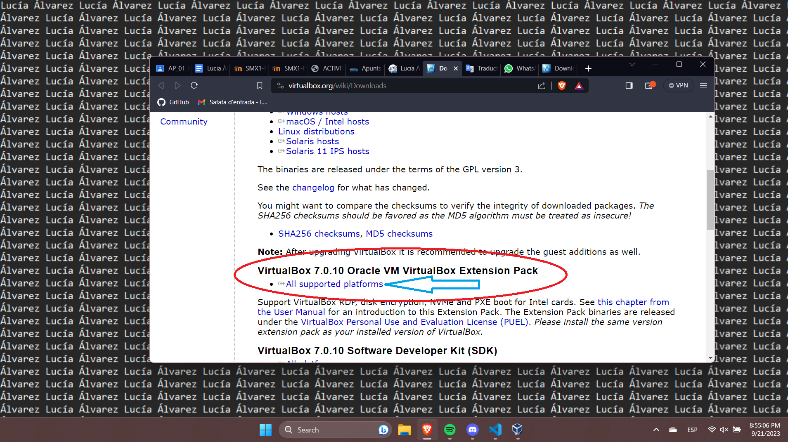The image size is (788, 442).
Task: Unmute system volume in the tray
Action: [724, 430]
